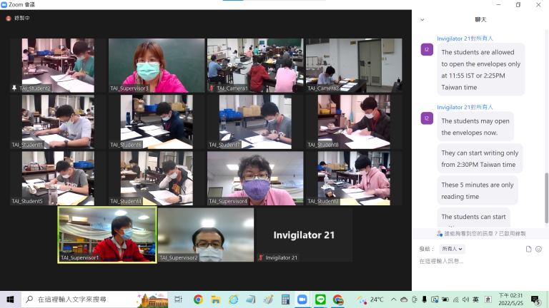The height and width of the screenshot is (308, 549).
Task: Open the Windows Start menu
Action: [10, 299]
